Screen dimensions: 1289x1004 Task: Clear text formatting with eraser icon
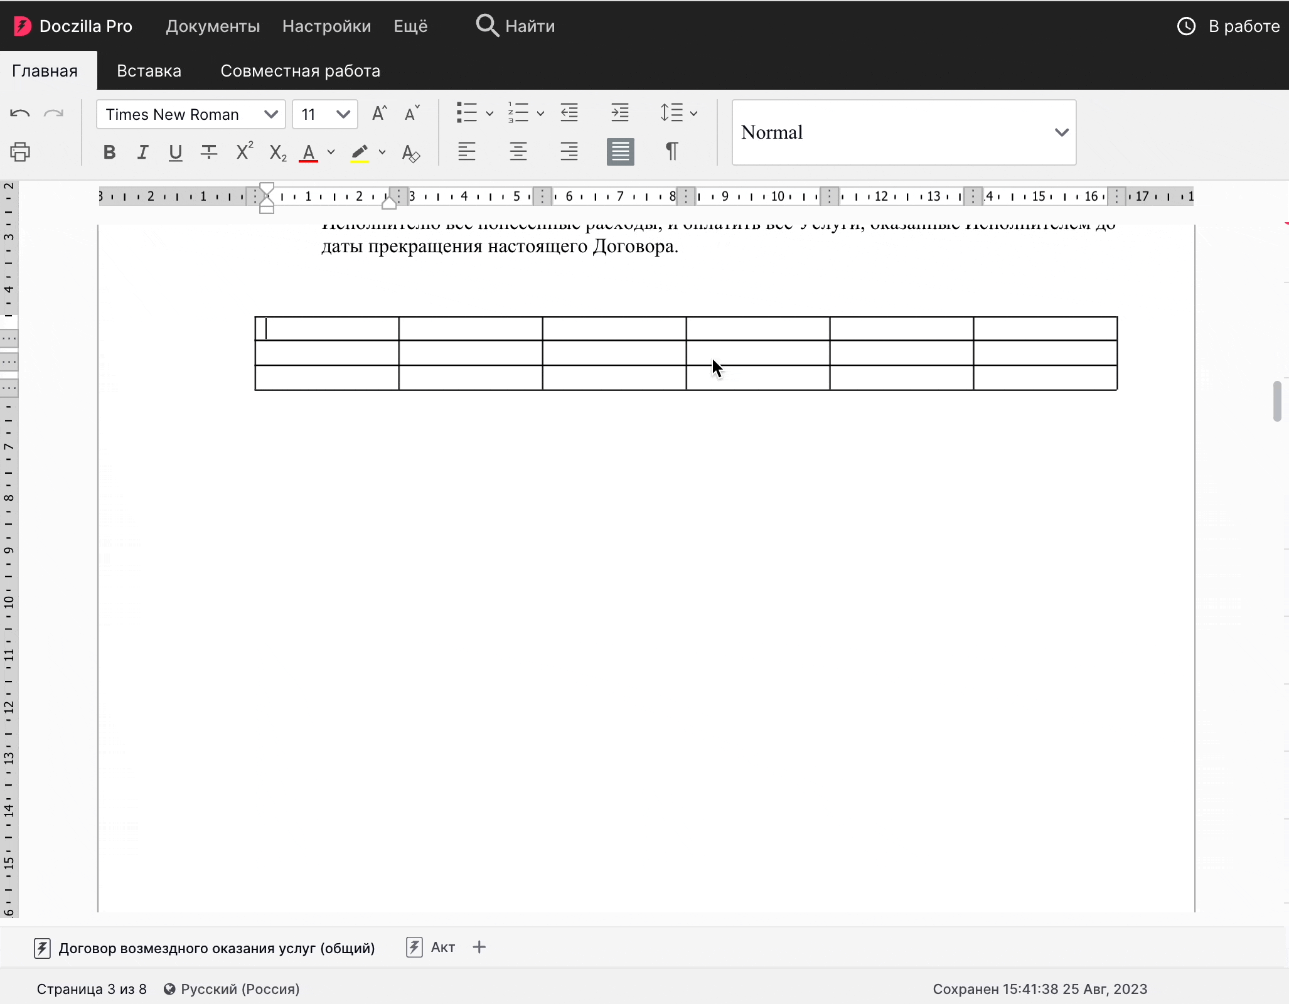click(x=411, y=152)
